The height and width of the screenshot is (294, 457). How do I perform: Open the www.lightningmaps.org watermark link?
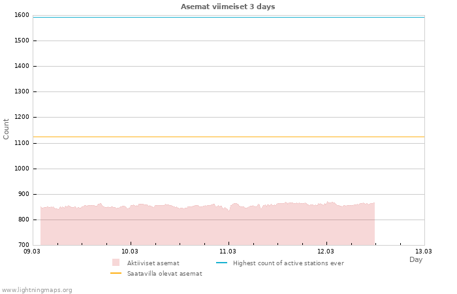37,290
